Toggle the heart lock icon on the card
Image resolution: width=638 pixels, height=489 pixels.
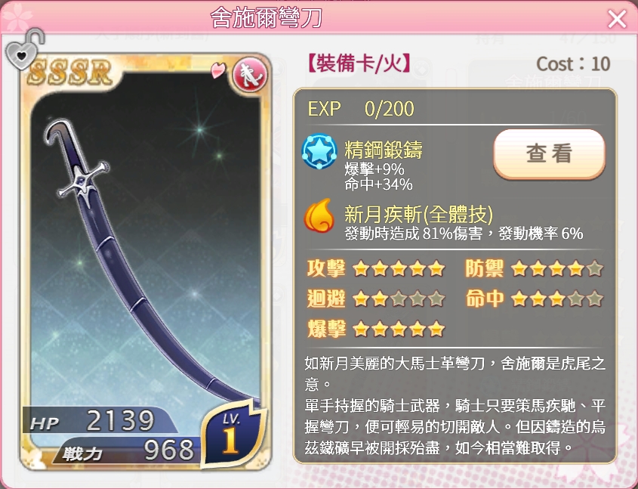[24, 50]
